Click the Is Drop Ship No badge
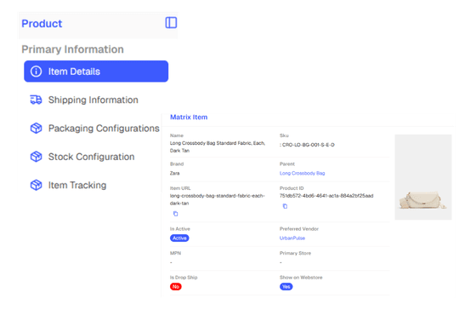459x327 pixels. click(x=176, y=286)
